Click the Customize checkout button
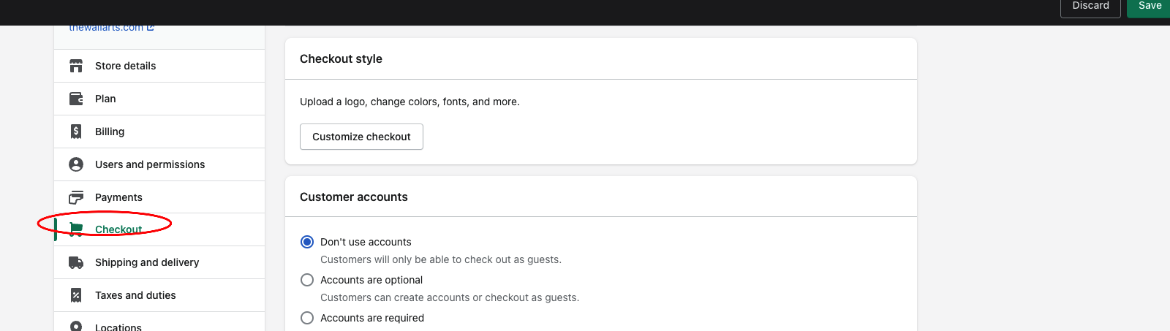1170x331 pixels. (361, 137)
